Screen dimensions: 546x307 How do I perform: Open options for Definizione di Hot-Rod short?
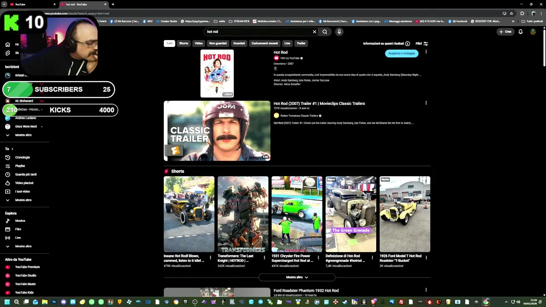coord(372,258)
